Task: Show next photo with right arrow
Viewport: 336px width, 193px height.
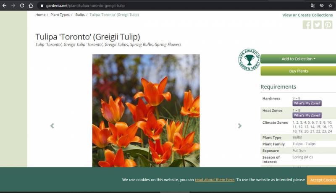Action: tap(240, 126)
